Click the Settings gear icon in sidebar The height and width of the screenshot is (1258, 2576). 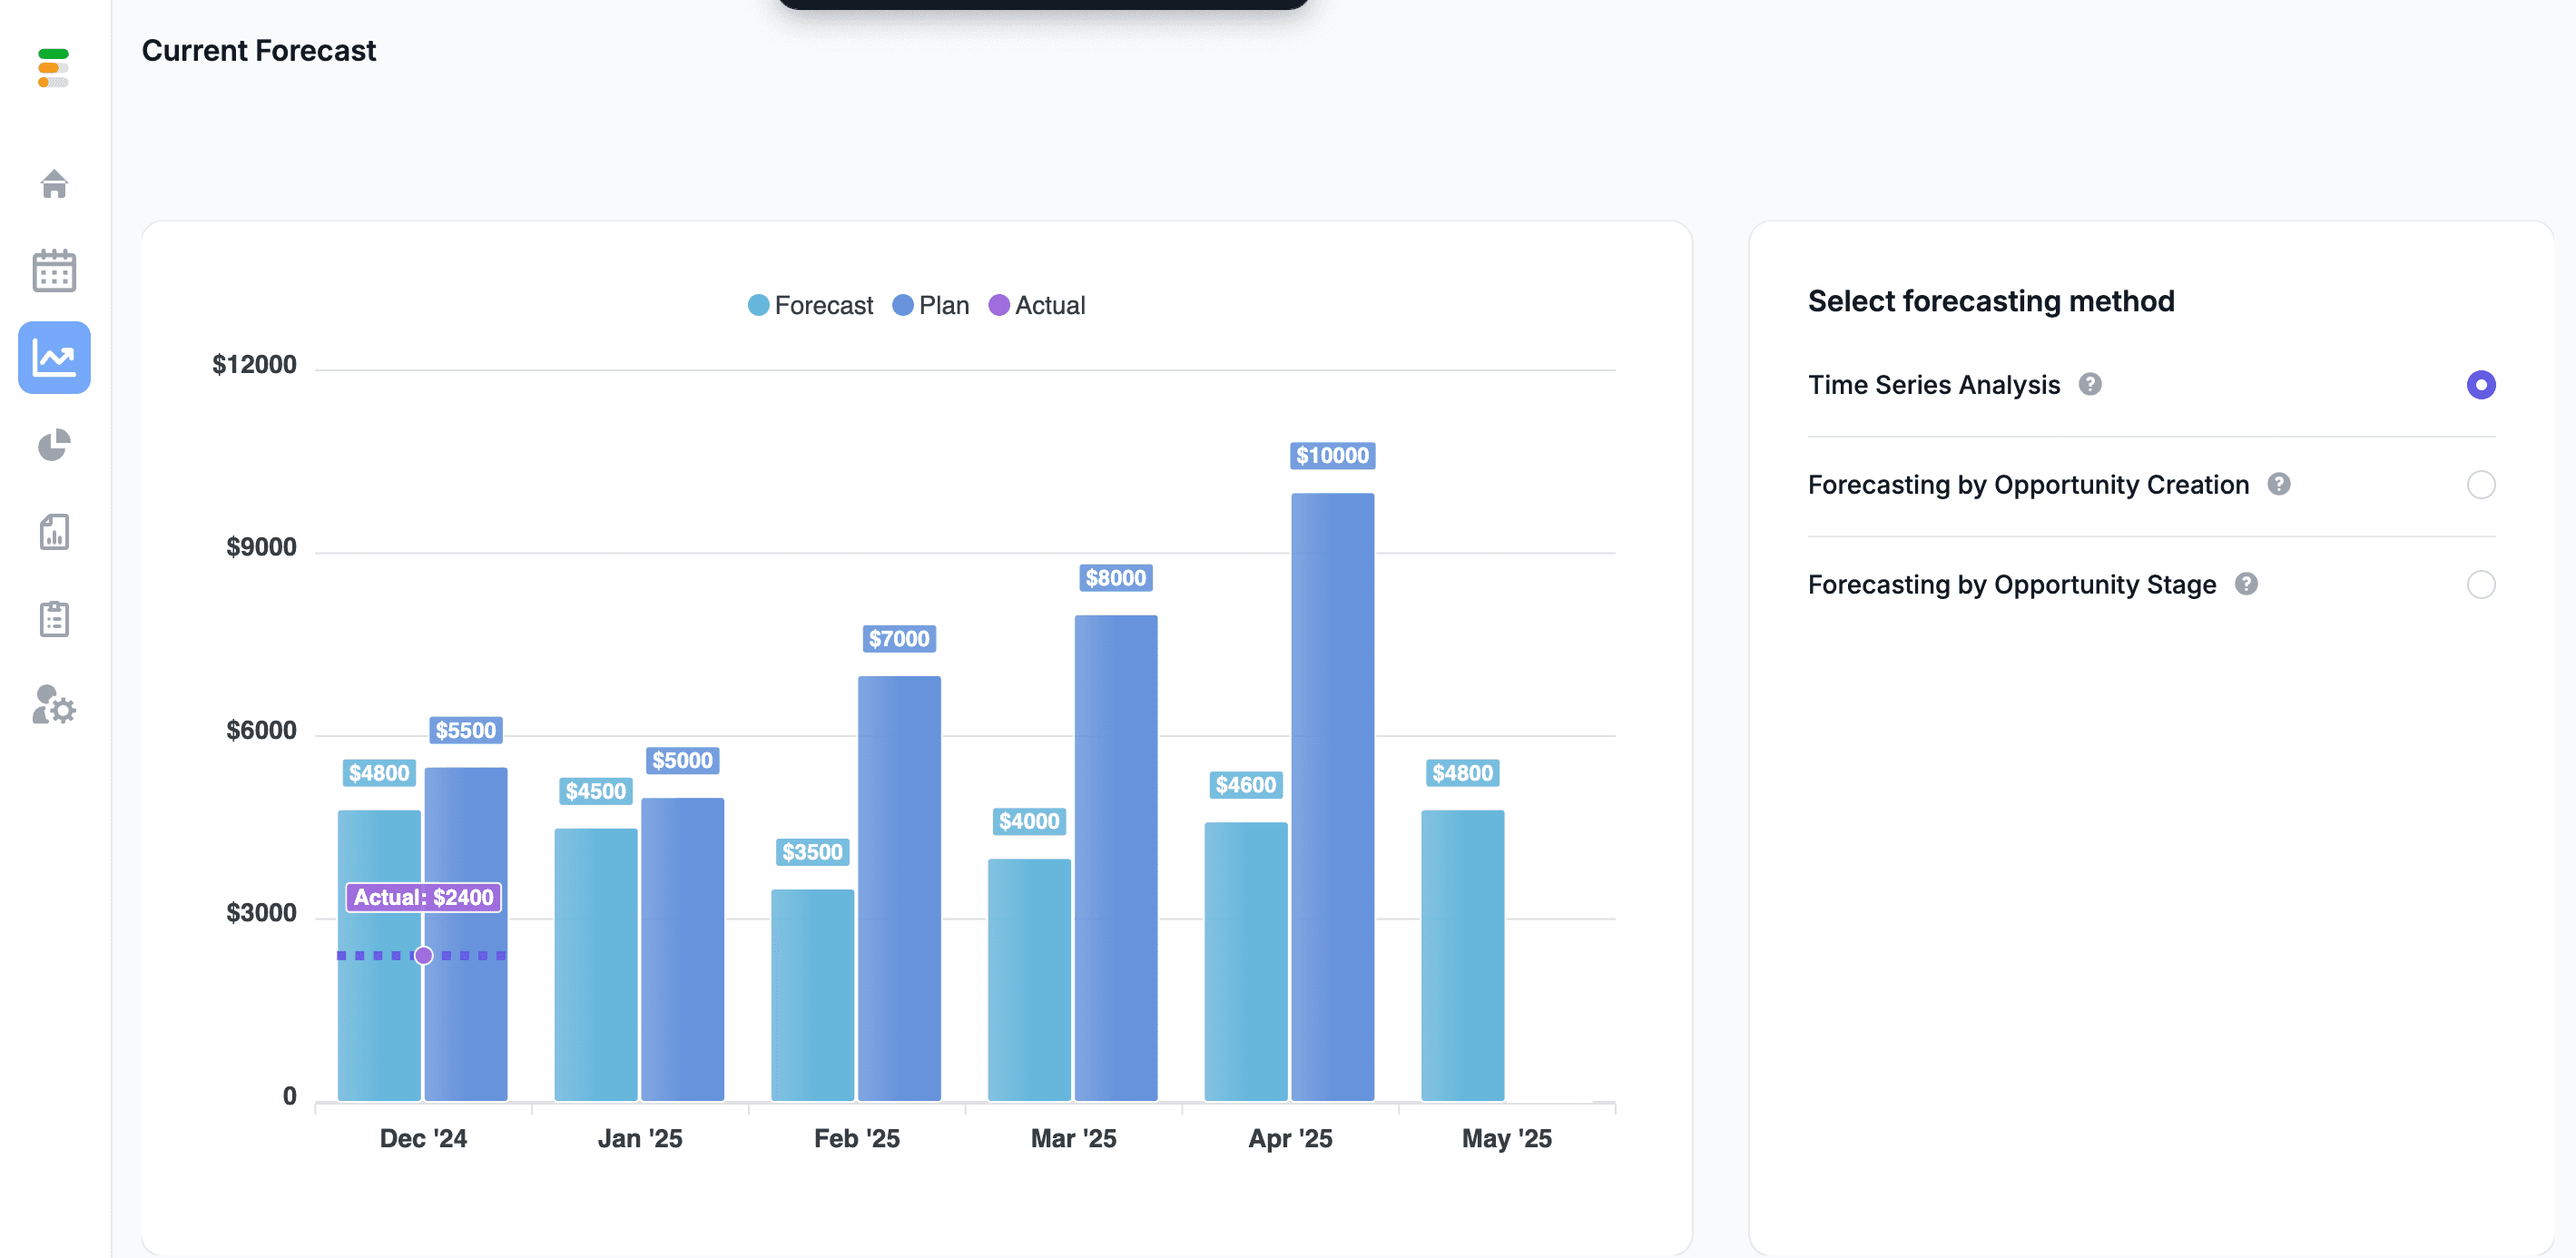coord(54,708)
